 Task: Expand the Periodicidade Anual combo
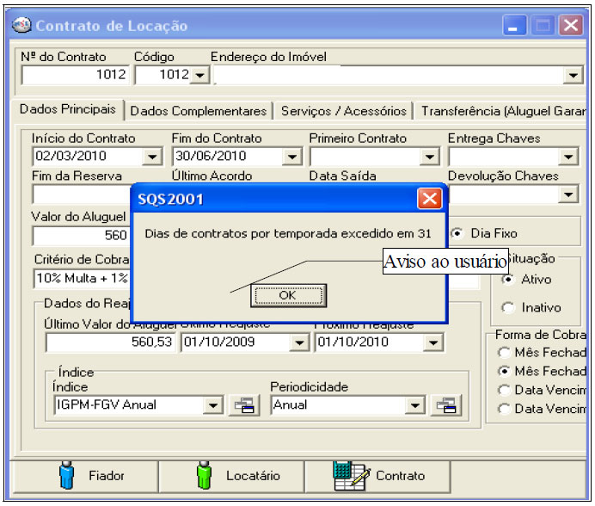tap(414, 405)
